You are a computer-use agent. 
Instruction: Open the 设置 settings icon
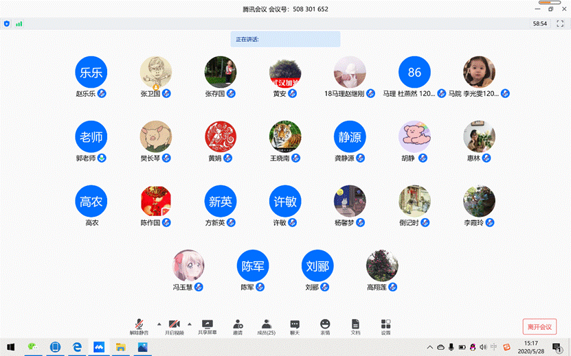[x=385, y=325]
